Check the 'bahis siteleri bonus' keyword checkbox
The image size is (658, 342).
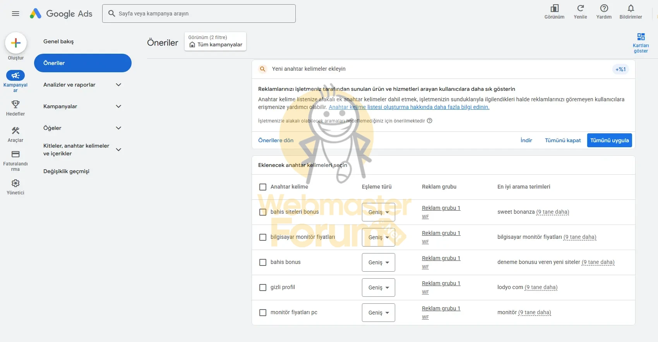click(263, 212)
